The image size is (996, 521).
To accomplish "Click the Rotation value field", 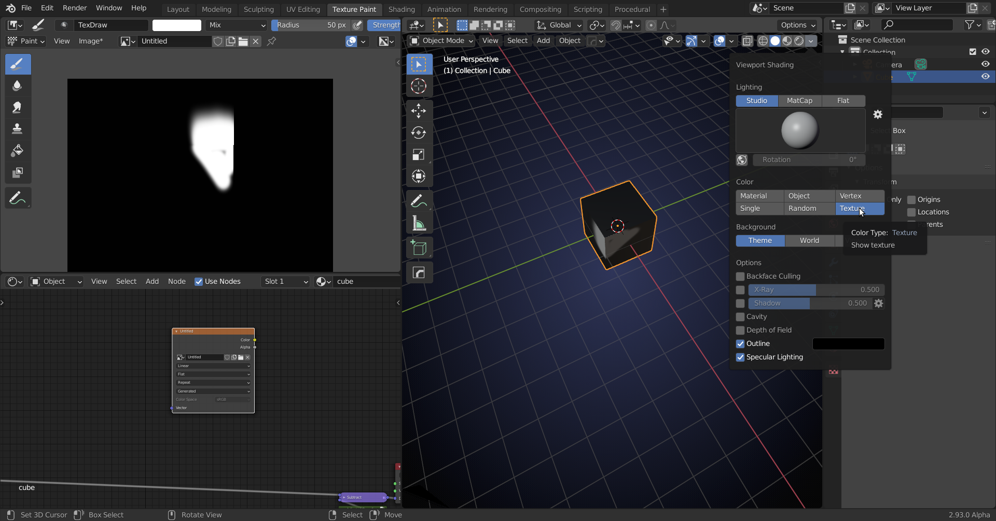I will 808,160.
